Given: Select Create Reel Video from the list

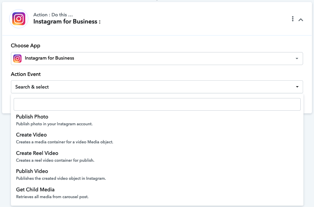Looking at the screenshot, I should pyautogui.click(x=37, y=153).
